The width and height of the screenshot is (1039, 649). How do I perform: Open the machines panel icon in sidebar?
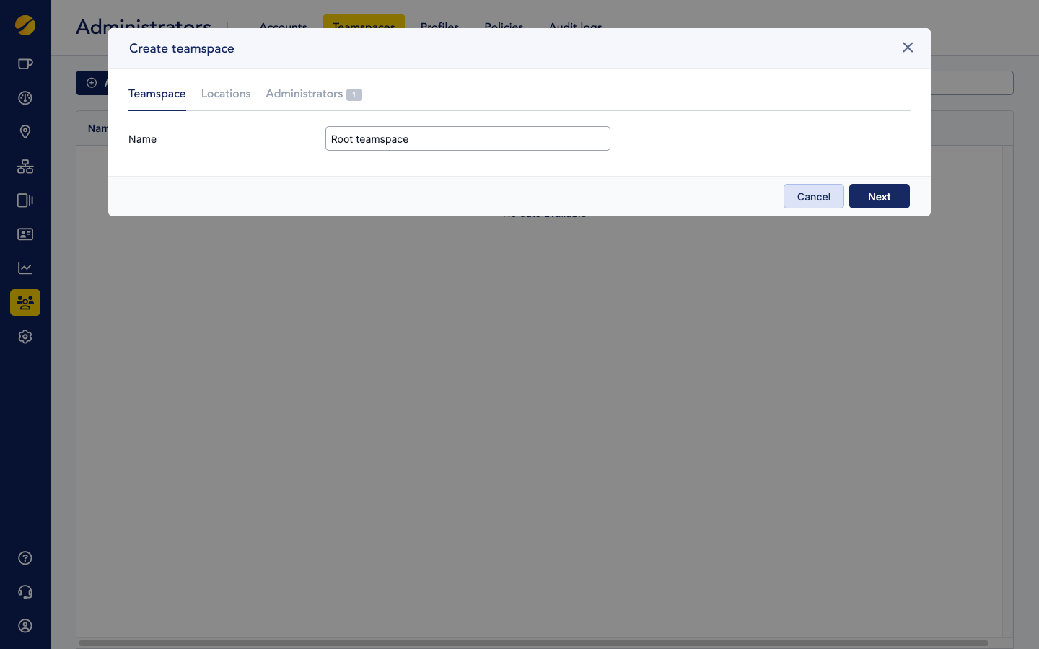pyautogui.click(x=25, y=200)
